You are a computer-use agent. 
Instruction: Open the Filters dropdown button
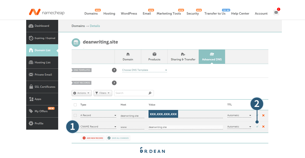click(x=103, y=93)
